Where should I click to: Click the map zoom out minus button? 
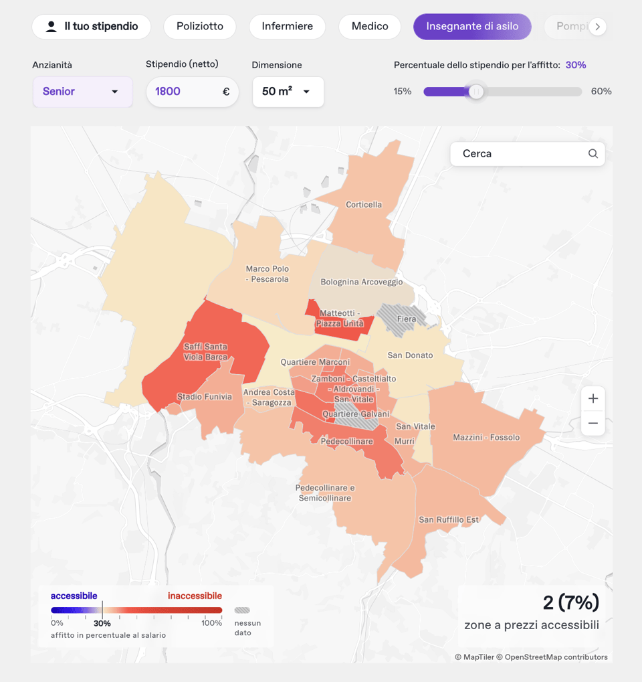point(593,424)
